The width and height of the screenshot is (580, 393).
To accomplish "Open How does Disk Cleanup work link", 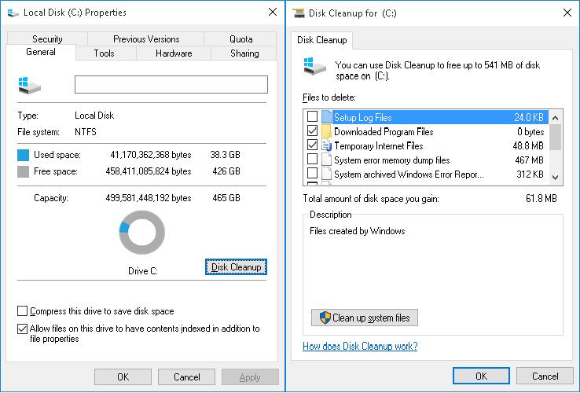I will 360,346.
